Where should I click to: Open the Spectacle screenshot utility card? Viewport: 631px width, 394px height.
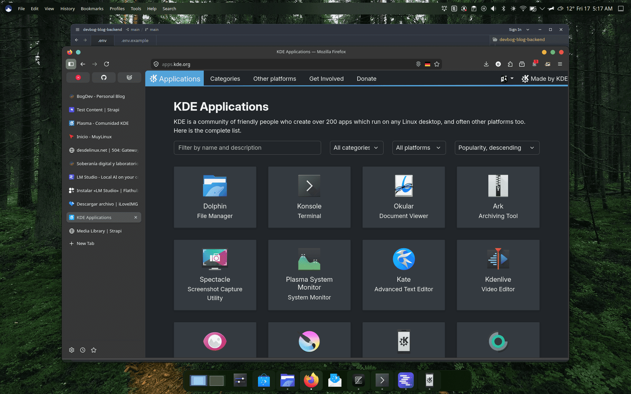[x=215, y=275]
